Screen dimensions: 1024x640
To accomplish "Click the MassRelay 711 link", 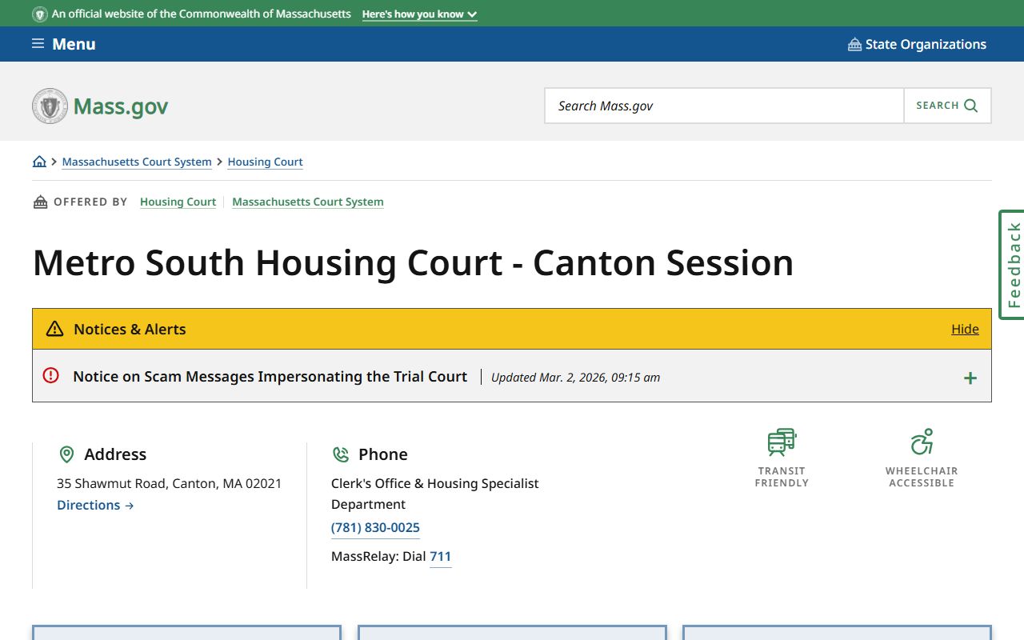I will point(440,556).
